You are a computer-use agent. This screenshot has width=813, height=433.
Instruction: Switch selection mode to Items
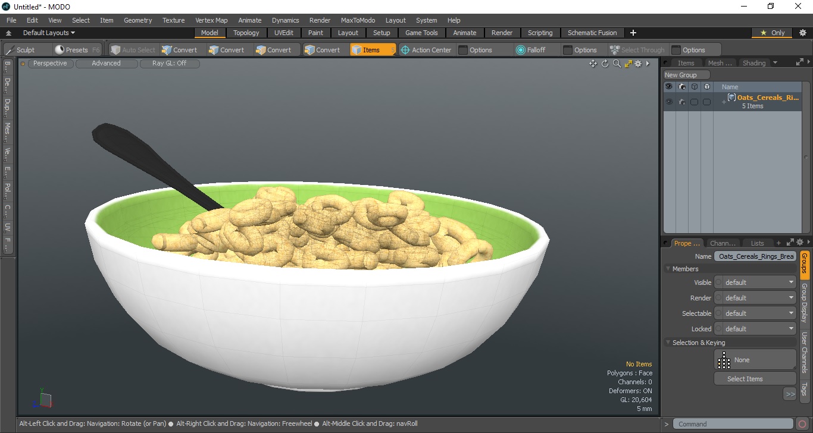373,50
